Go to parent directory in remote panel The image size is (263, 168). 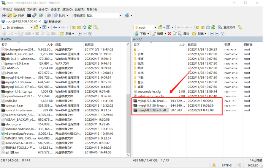click(x=197, y=27)
